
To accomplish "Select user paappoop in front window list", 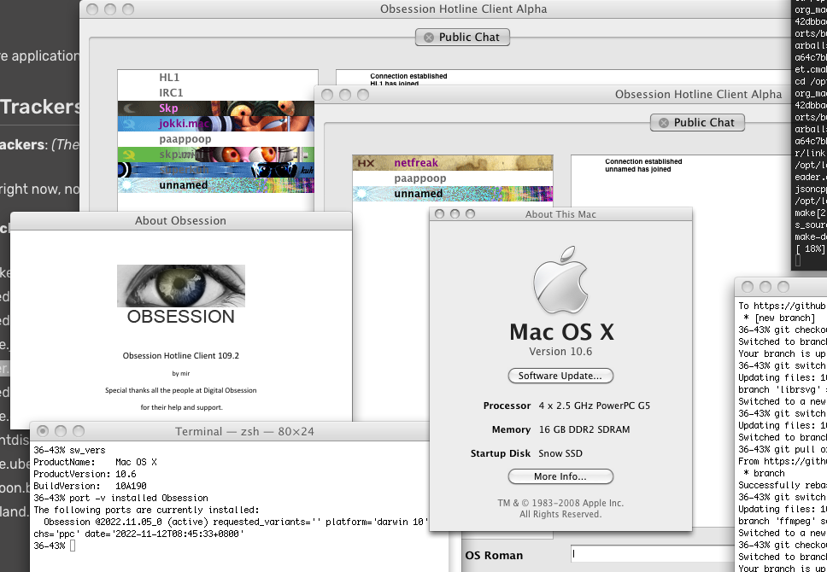I will 453,178.
